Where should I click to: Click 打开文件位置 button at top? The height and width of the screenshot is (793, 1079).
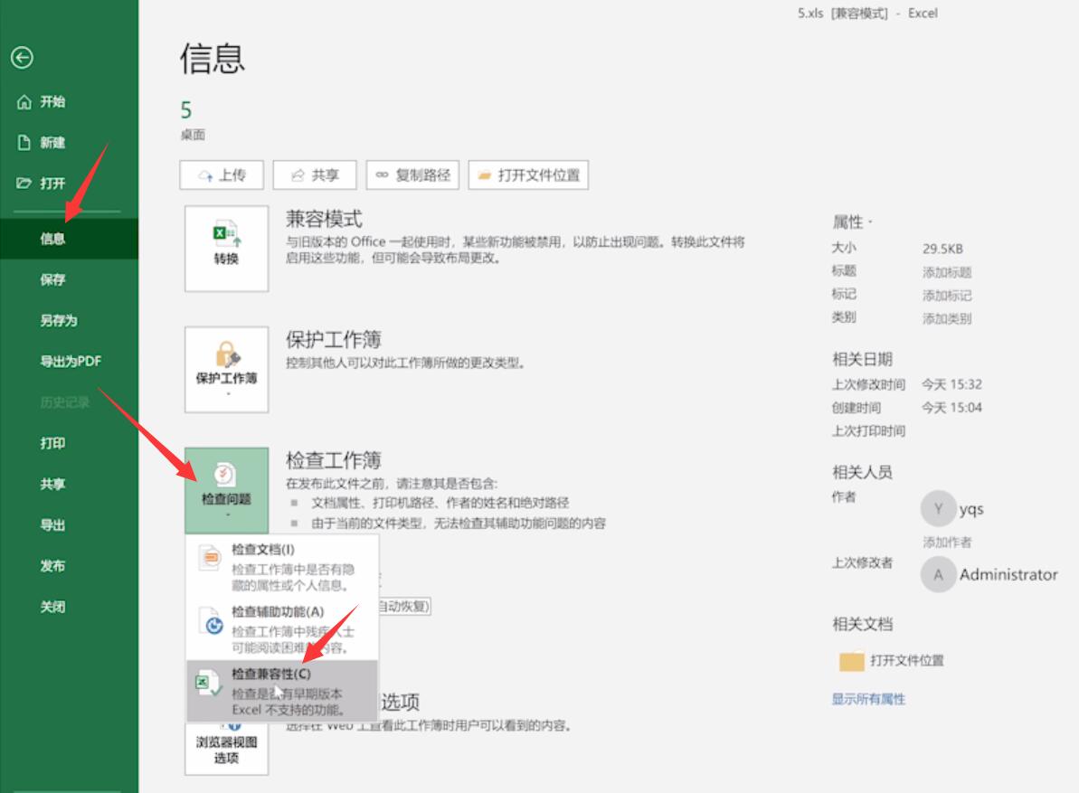(528, 175)
